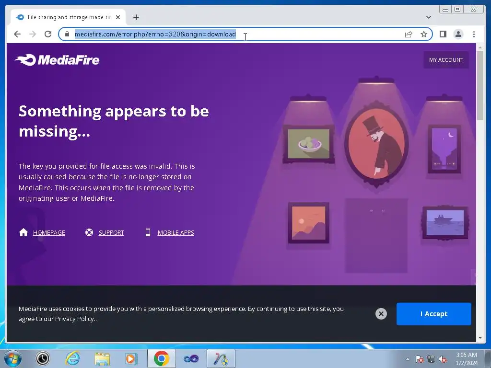Open the Chrome side panel

pyautogui.click(x=443, y=34)
